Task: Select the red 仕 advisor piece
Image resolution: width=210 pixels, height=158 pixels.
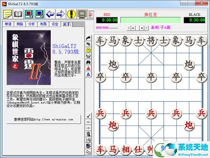Action: coord(138,150)
